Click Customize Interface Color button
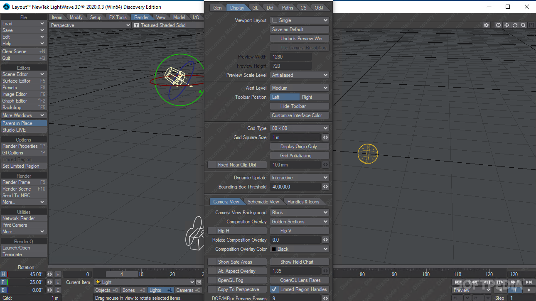Image resolution: width=536 pixels, height=301 pixels. tap(299, 115)
